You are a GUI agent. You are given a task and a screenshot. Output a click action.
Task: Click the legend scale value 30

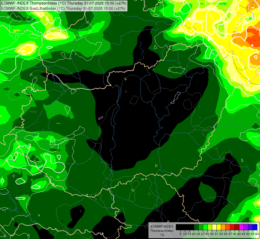click(212, 234)
